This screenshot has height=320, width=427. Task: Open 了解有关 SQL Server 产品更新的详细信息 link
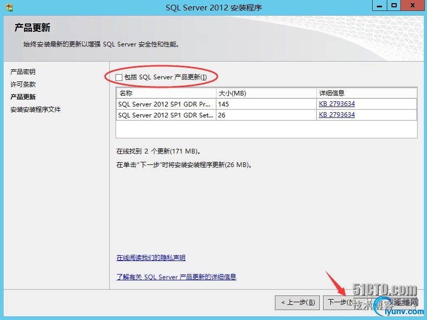tap(176, 277)
